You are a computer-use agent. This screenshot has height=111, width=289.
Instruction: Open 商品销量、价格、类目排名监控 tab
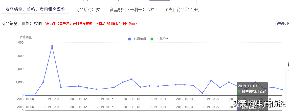pyautogui.click(x=35, y=10)
